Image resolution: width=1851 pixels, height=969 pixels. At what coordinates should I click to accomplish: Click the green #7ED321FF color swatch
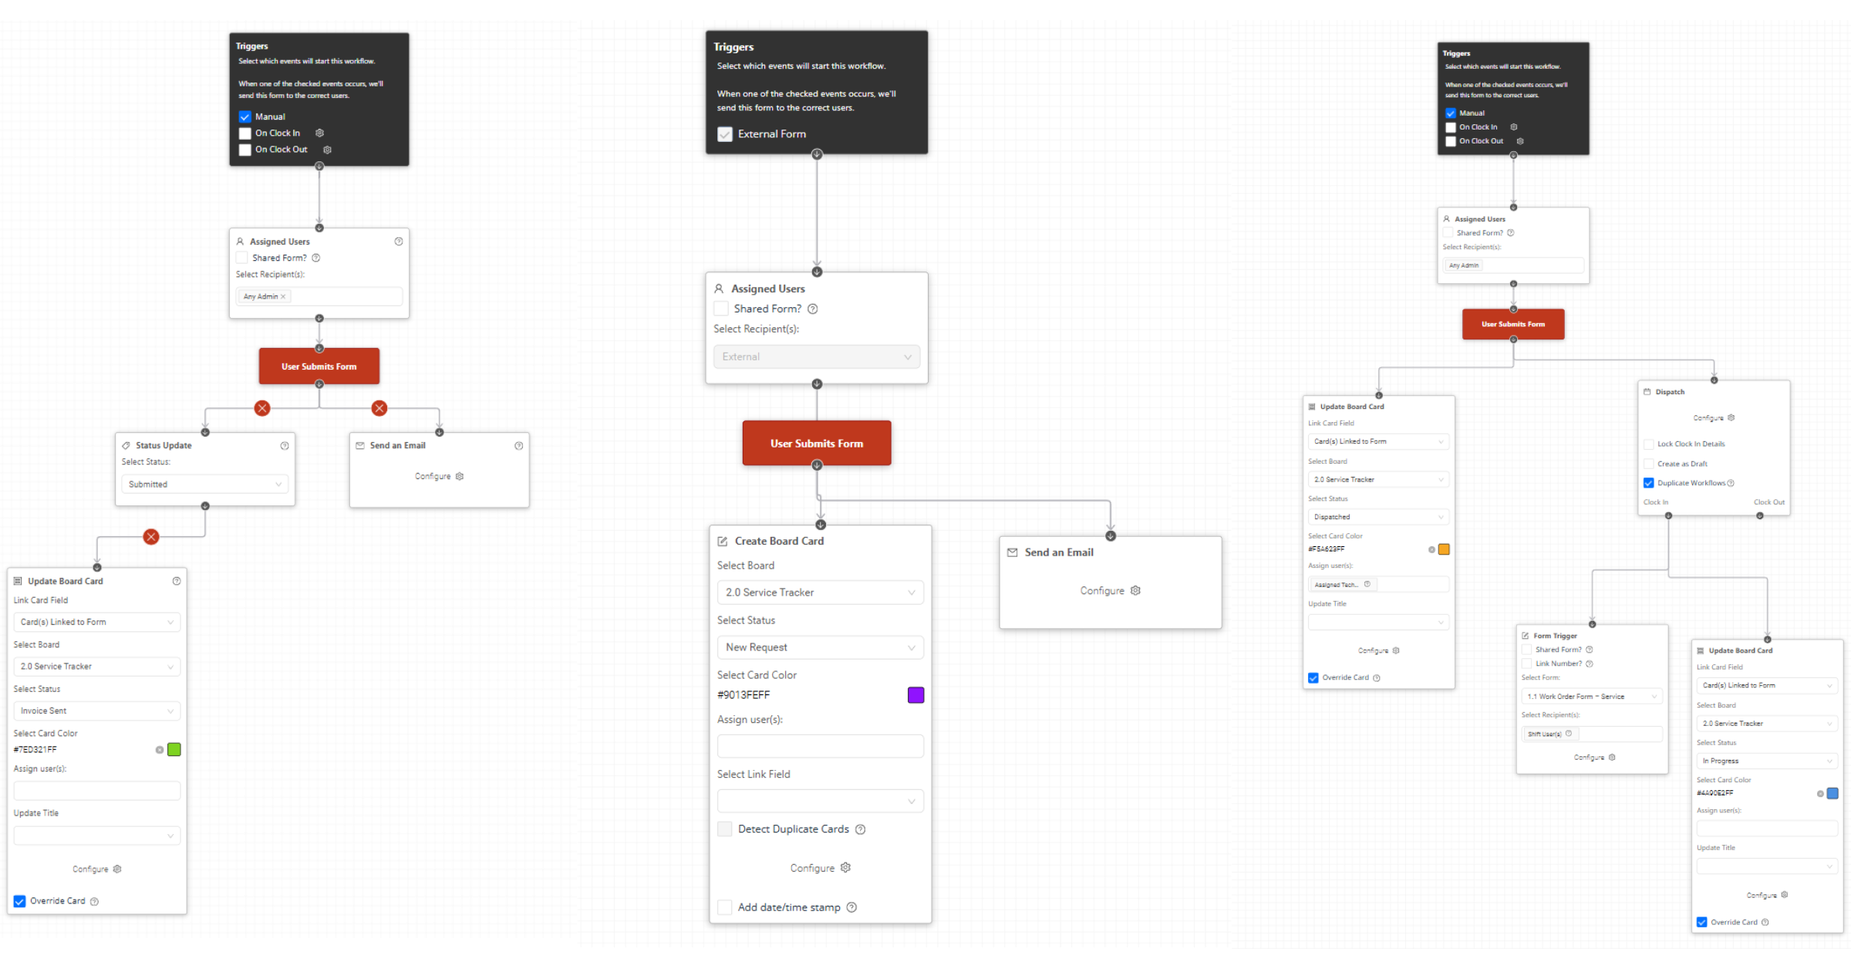(x=174, y=750)
